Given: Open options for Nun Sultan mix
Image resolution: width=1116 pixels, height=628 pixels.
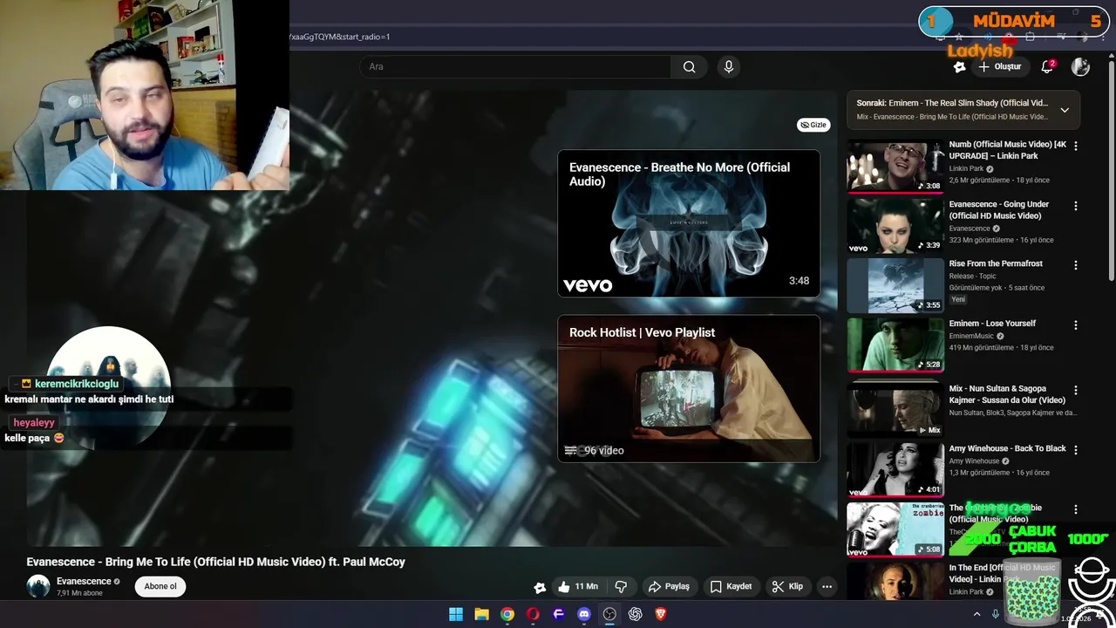Looking at the screenshot, I should (x=1075, y=390).
